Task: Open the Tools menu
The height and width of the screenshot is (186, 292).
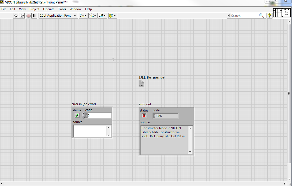Action: (62, 9)
